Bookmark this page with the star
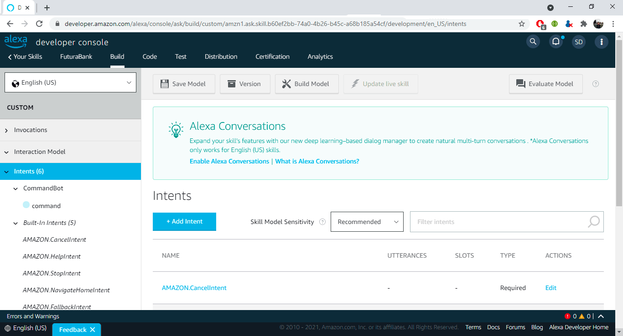623x336 pixels. [522, 24]
